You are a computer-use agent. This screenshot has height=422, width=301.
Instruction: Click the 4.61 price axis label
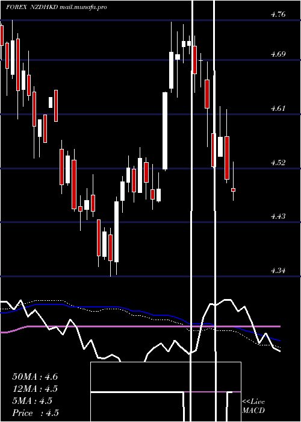(x=278, y=109)
